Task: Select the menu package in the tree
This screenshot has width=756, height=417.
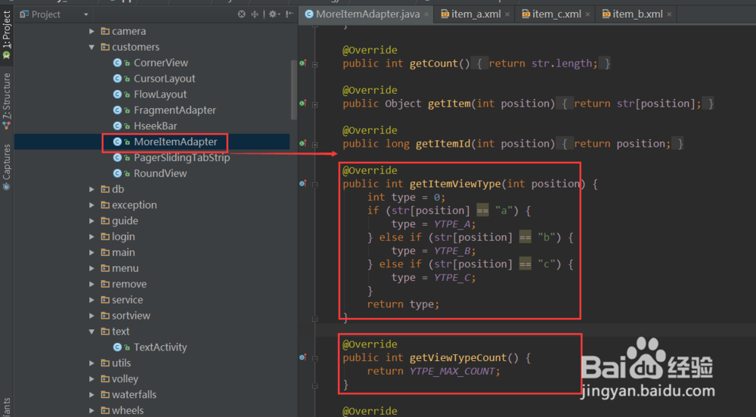Action: pos(125,268)
